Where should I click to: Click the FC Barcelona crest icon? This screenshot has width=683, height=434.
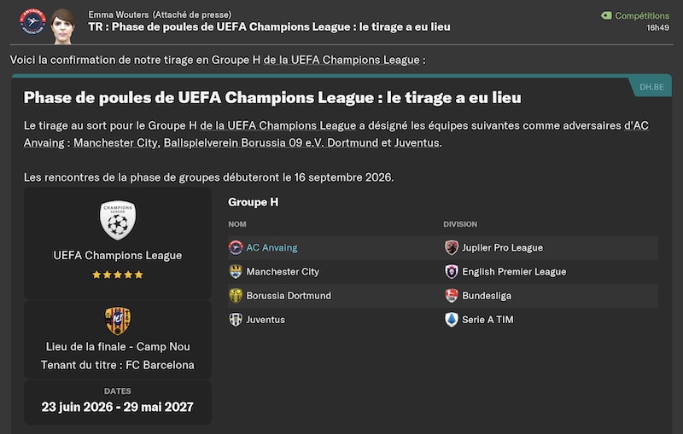[118, 321]
